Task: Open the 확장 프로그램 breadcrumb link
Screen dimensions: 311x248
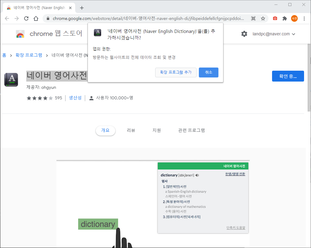Action: pyautogui.click(x=29, y=55)
